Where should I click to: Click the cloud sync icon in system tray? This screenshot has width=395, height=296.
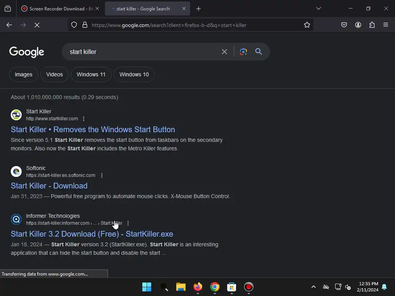click(326, 287)
